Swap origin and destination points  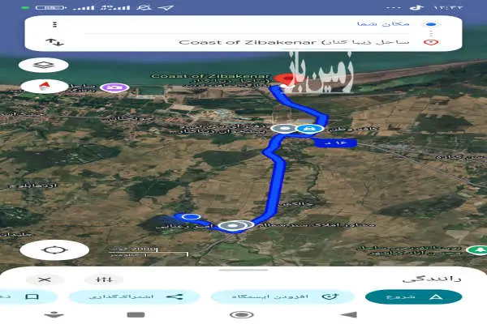pos(54,42)
